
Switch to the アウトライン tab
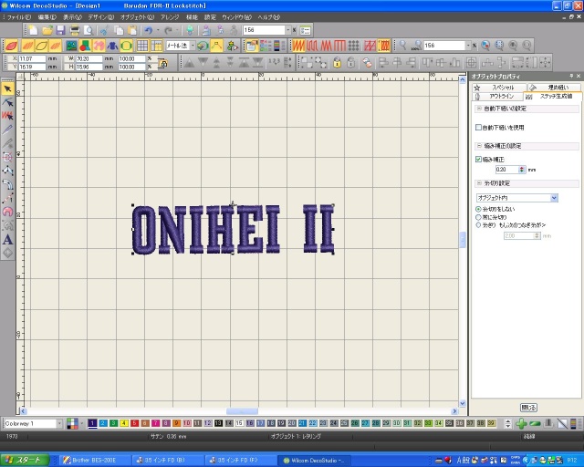500,95
